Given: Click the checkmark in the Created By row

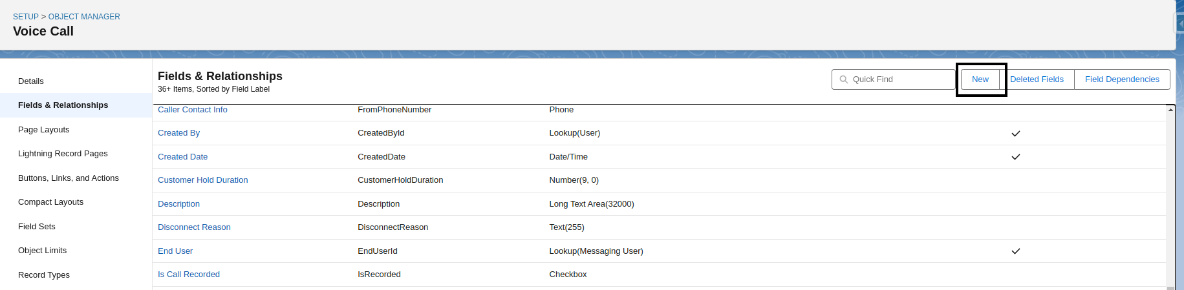Looking at the screenshot, I should tap(1015, 134).
